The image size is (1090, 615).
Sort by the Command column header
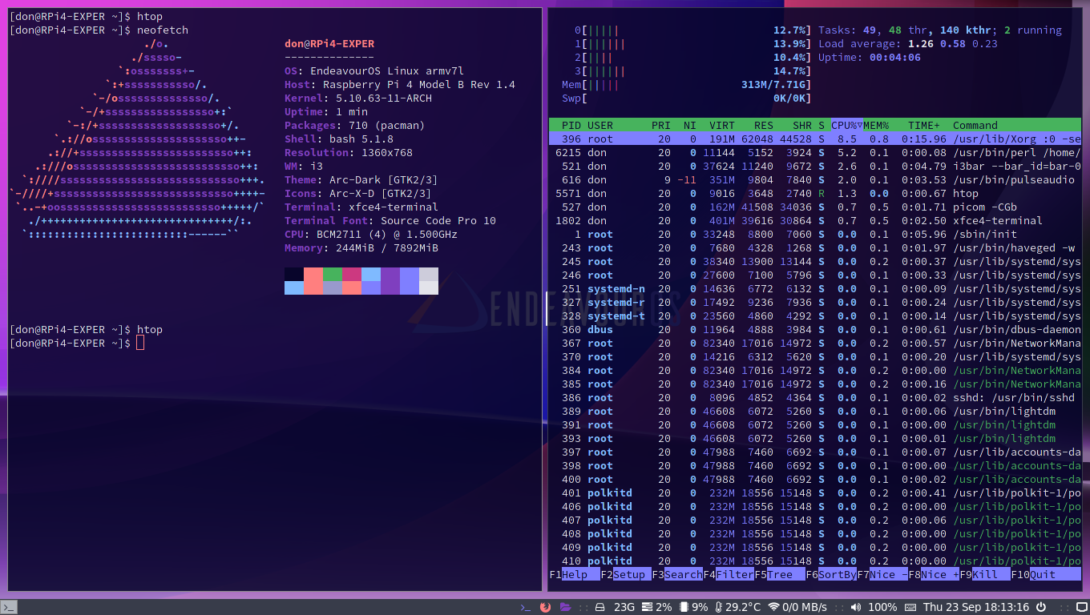[x=975, y=125]
